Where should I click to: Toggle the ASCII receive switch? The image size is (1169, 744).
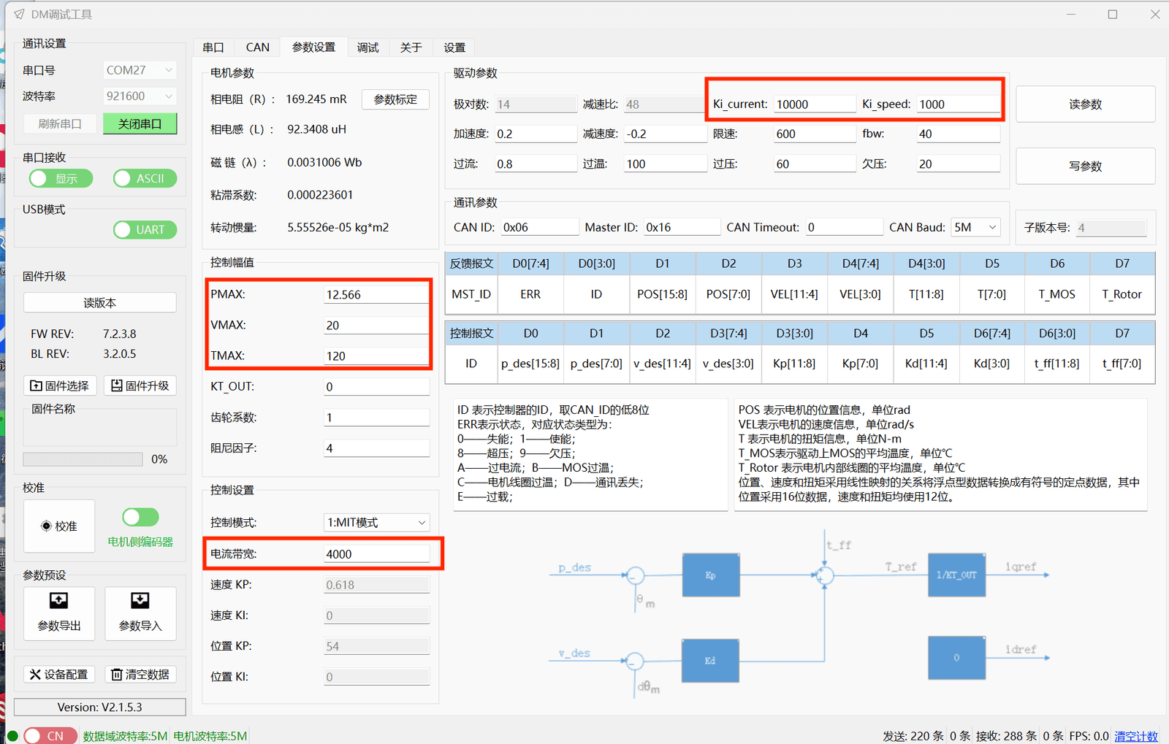pyautogui.click(x=145, y=178)
